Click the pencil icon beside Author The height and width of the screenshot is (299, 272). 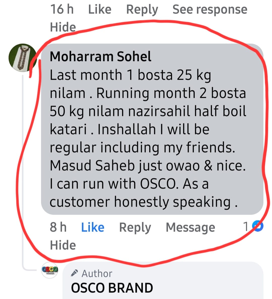(74, 273)
